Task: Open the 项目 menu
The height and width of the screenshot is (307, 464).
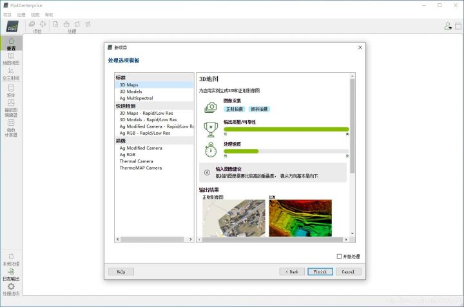Action: point(7,15)
